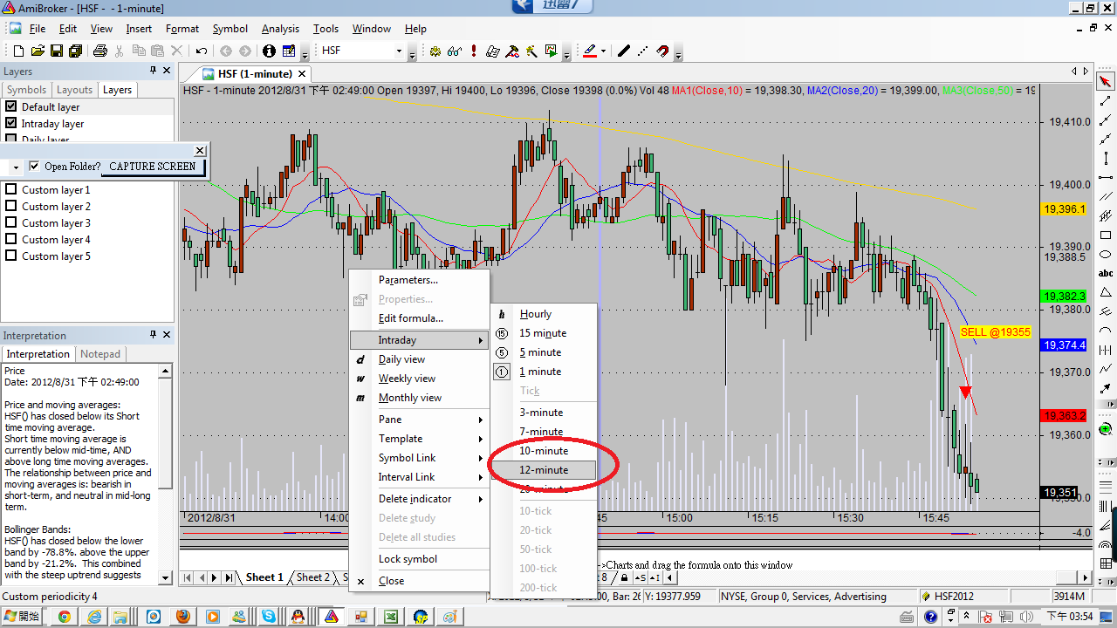Image resolution: width=1117 pixels, height=628 pixels.
Task: Select the arrow drawing tool
Action: point(1106,388)
